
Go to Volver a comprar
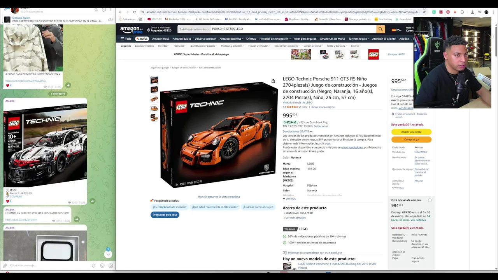(x=205, y=39)
